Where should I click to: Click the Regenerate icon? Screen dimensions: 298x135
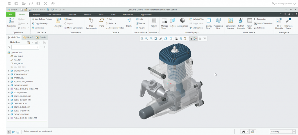click(12, 20)
